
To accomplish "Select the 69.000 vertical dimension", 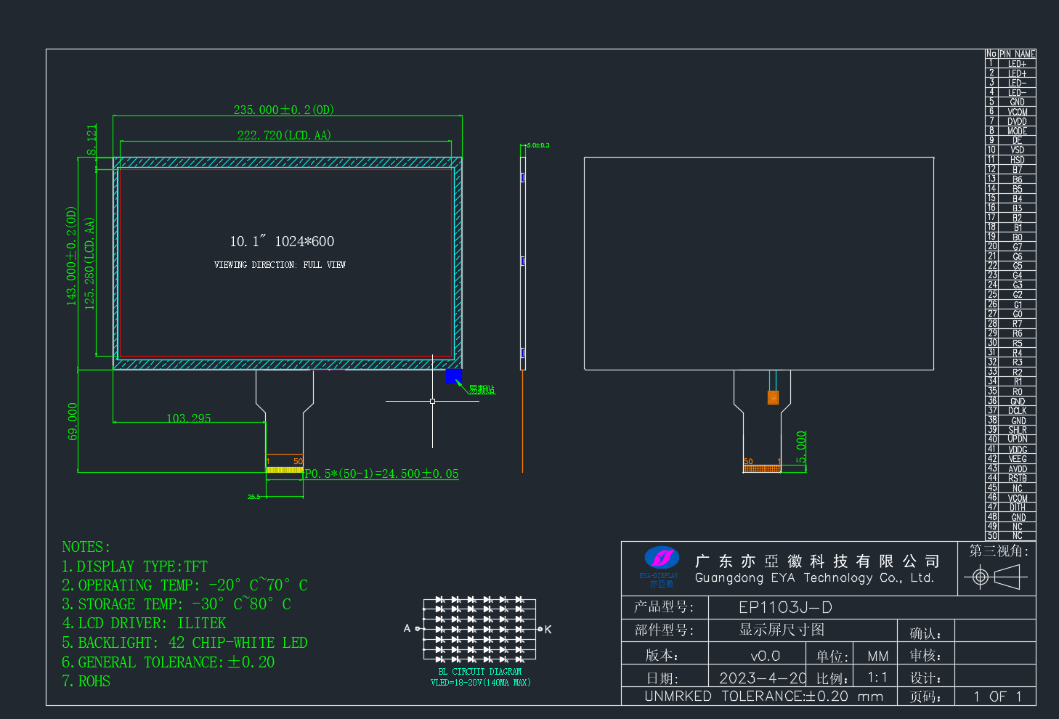I will point(73,421).
